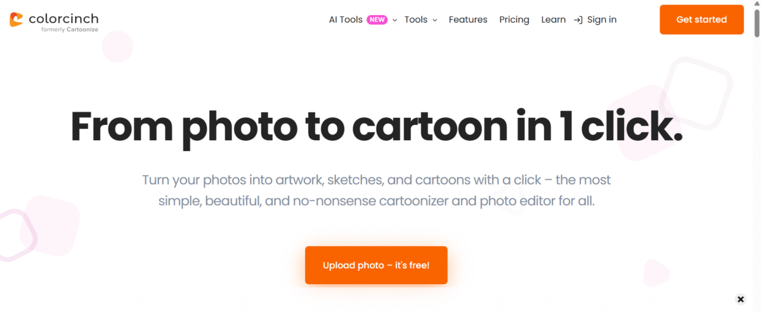761x312 pixels.
Task: Go to the Features page
Action: (x=468, y=20)
